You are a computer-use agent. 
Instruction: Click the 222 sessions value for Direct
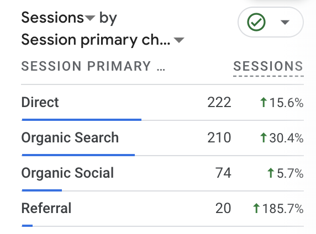(x=219, y=103)
